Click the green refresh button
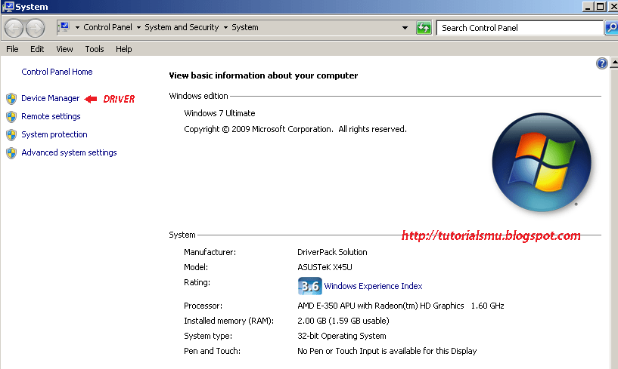The width and height of the screenshot is (618, 369). pos(424,28)
